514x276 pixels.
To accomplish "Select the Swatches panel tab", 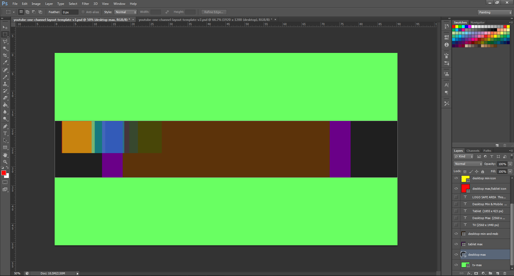I will point(460,22).
